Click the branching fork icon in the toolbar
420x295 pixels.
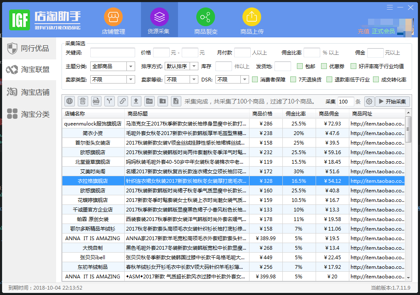pyautogui.click(x=109, y=101)
